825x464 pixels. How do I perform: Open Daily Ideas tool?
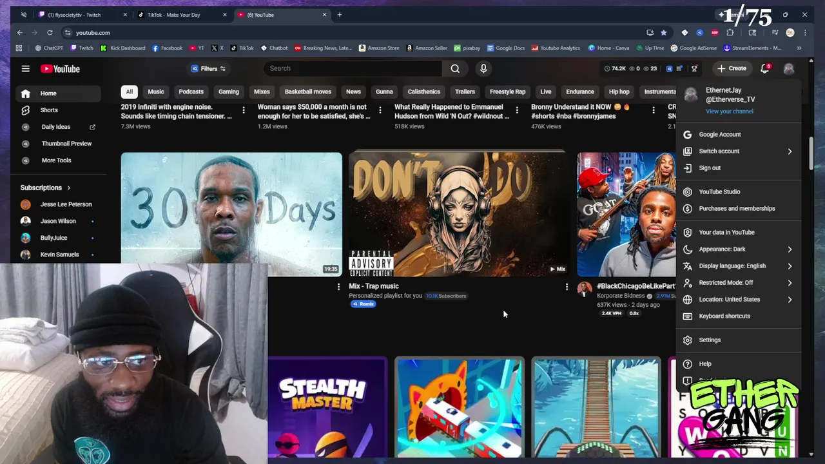(58, 127)
